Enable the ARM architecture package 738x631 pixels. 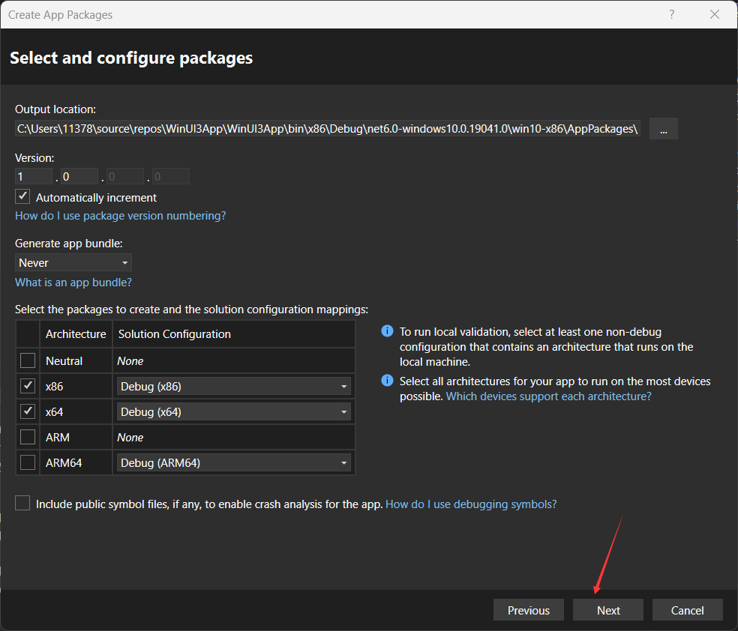(27, 436)
